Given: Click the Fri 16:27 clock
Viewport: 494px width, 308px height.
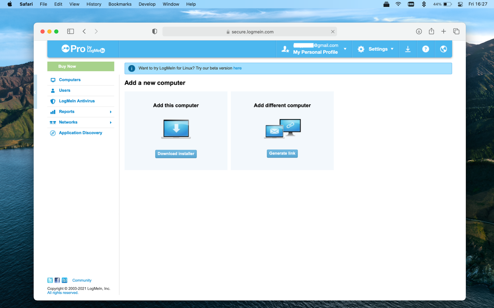Looking at the screenshot, I should click(x=478, y=4).
